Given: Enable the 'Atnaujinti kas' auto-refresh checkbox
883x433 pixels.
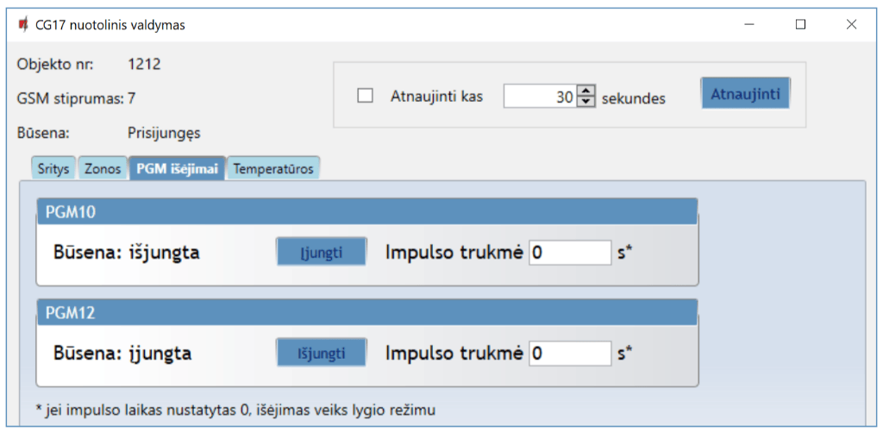Looking at the screenshot, I should pyautogui.click(x=366, y=97).
